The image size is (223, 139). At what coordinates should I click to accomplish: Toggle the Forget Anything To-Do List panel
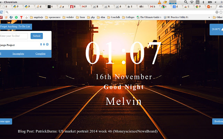[16, 26]
